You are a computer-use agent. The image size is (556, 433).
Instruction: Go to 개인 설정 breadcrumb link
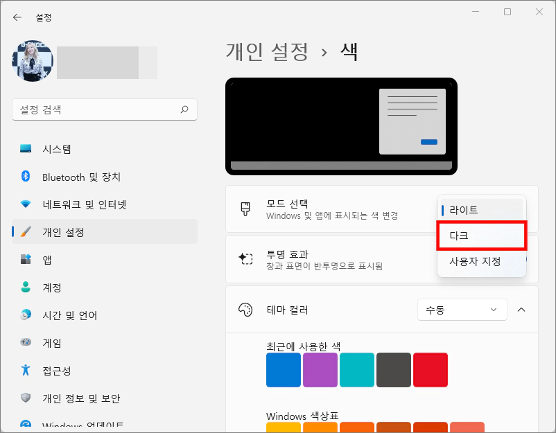coord(267,52)
